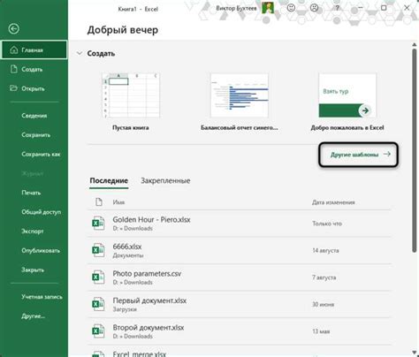
Task: Open recent file Первый документ.xlsx
Action: (240, 304)
